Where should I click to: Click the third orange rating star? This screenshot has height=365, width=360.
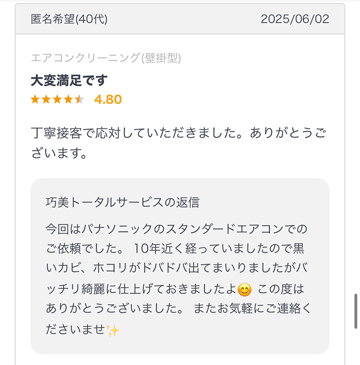coord(57,99)
